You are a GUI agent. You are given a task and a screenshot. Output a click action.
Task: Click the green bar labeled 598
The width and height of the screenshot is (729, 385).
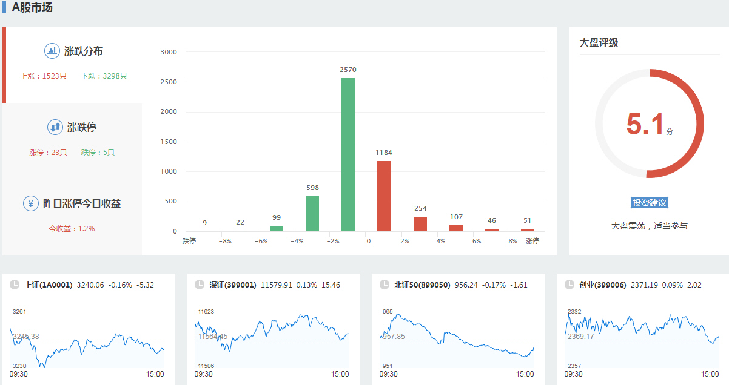(x=312, y=214)
